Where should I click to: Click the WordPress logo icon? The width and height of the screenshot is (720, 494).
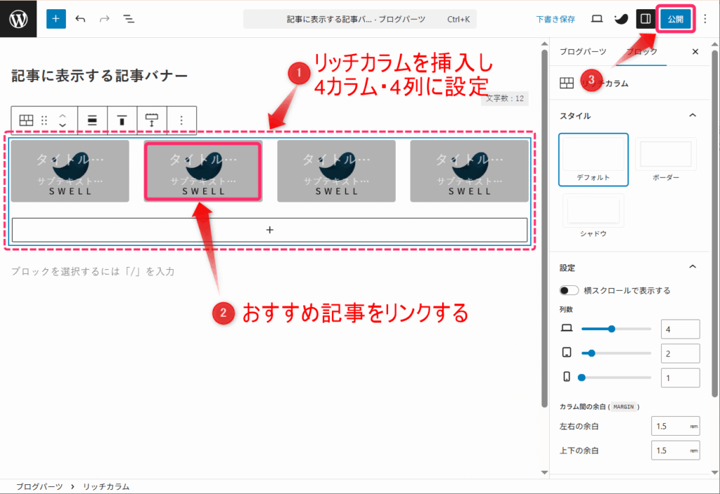click(x=18, y=19)
